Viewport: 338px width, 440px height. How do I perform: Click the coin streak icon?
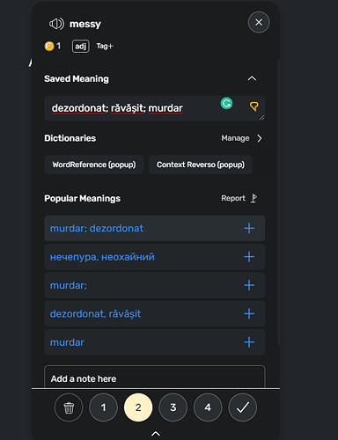pos(49,46)
